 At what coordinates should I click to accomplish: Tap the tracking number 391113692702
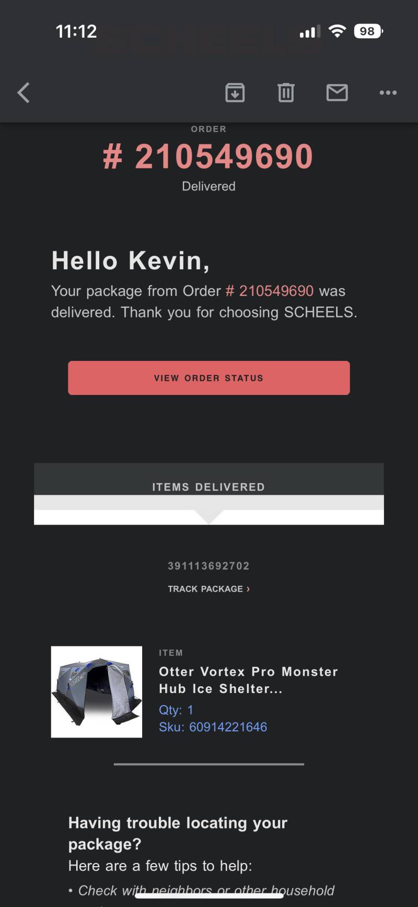point(209,566)
